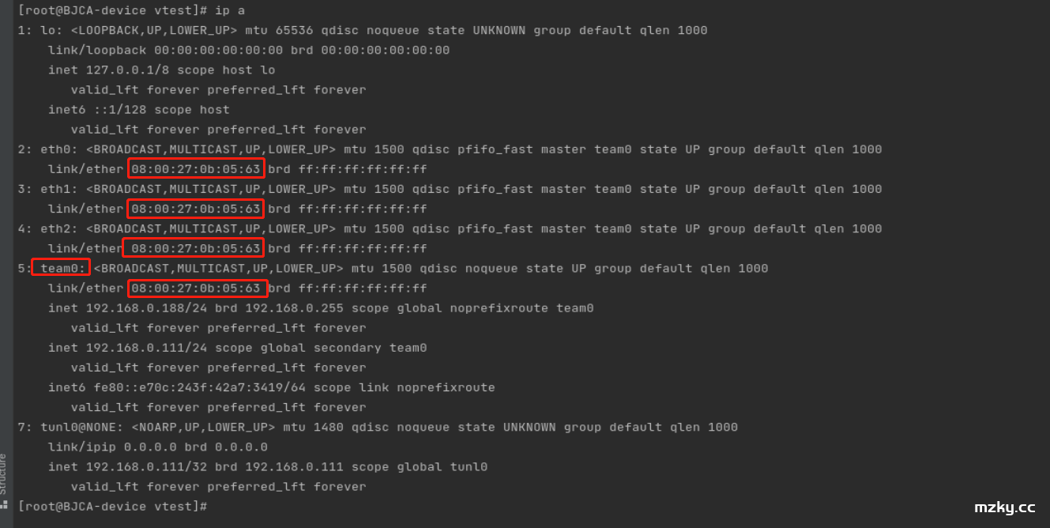Viewport: 1050px width, 528px height.
Task: Switch to the Structure side tab
Action: point(4,474)
